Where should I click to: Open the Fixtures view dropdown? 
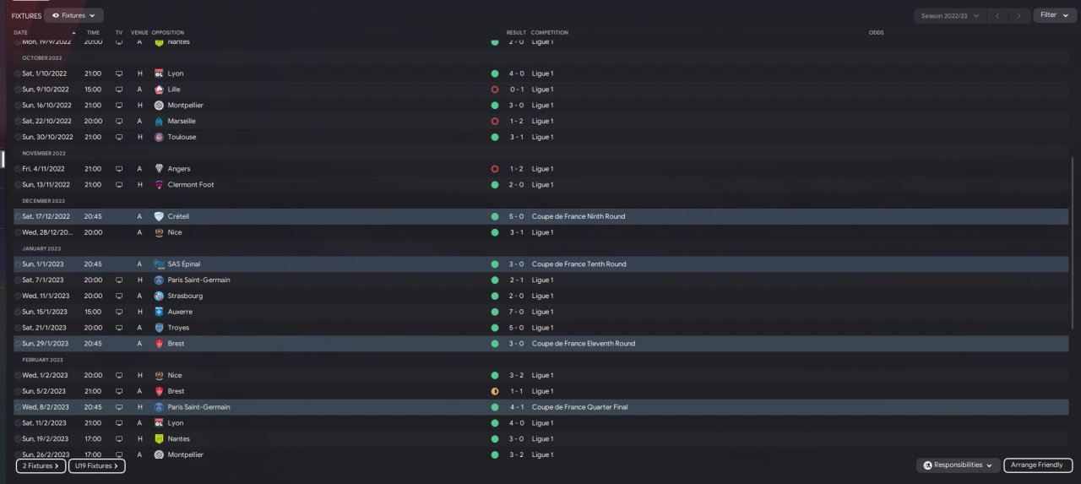pyautogui.click(x=73, y=15)
